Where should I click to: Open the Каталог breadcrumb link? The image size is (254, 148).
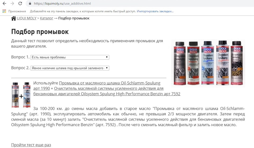coord(47,18)
